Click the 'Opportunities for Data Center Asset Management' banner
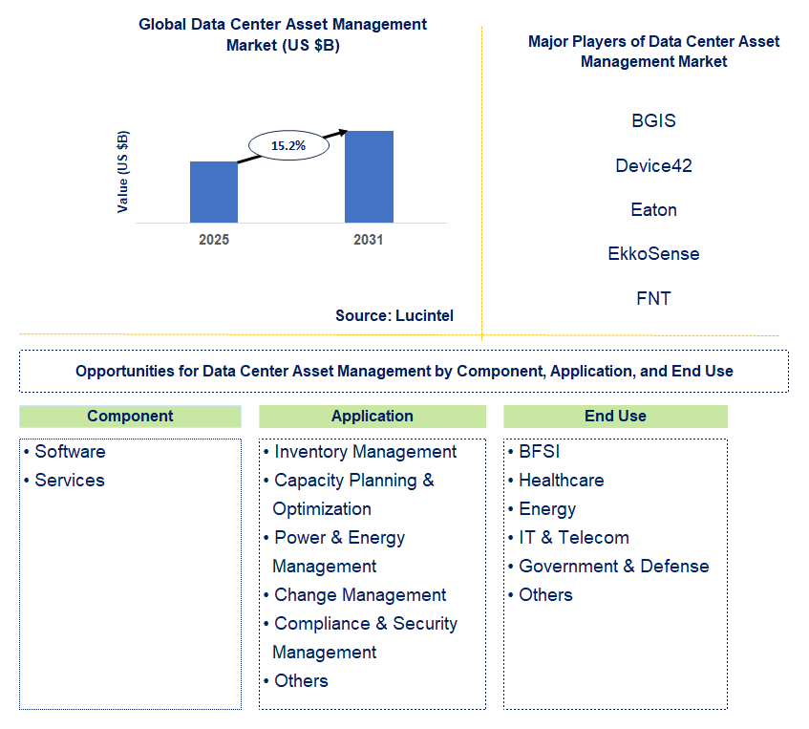The width and height of the screenshot is (809, 729). point(404,372)
